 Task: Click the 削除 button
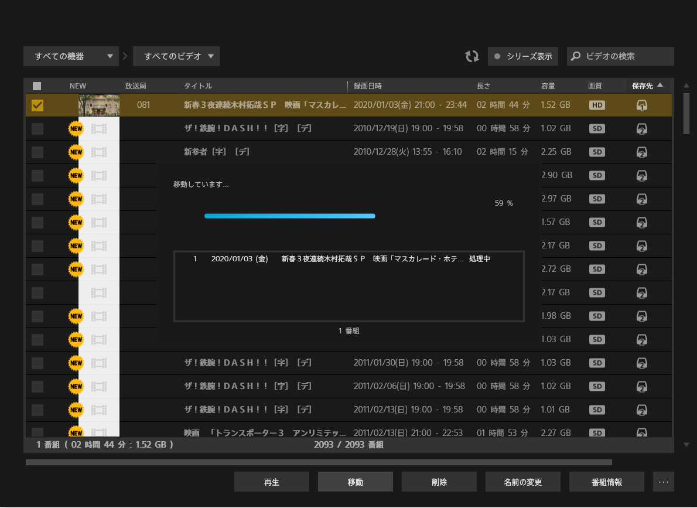click(439, 482)
